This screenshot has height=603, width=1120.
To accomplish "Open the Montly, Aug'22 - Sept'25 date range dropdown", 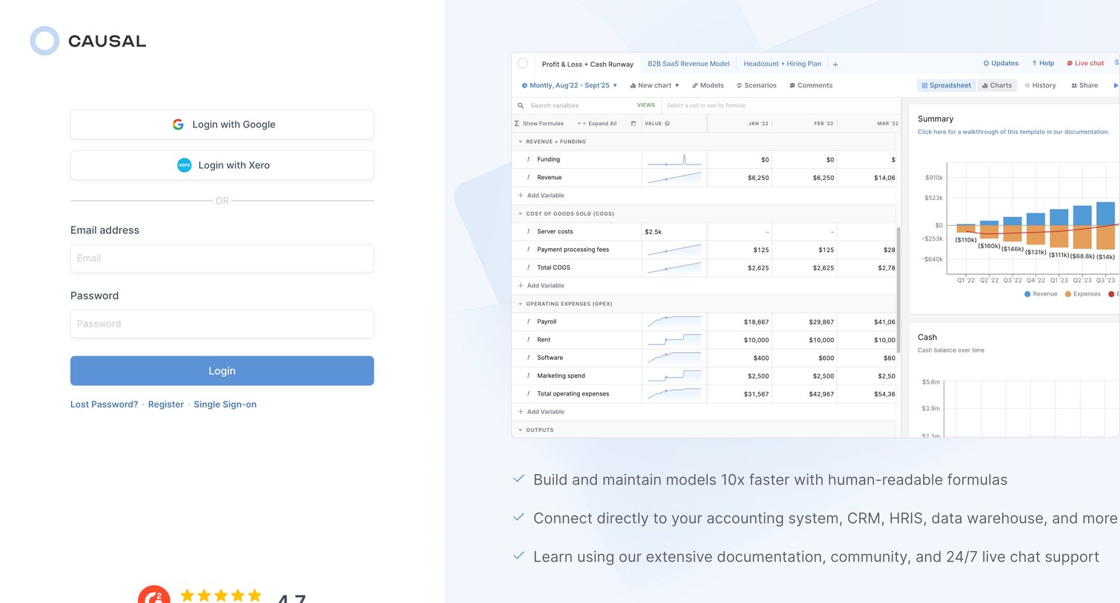I will coord(570,85).
